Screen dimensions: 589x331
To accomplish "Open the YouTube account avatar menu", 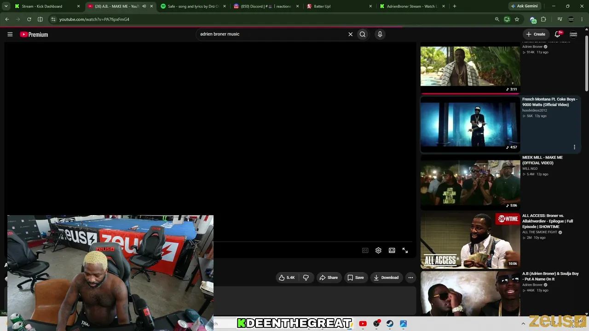I will click(x=573, y=34).
